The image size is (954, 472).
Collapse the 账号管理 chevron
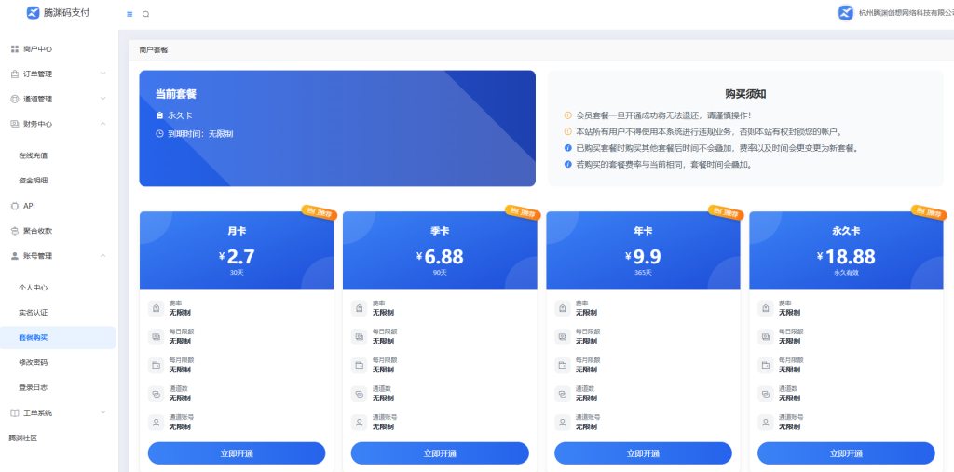(102, 256)
